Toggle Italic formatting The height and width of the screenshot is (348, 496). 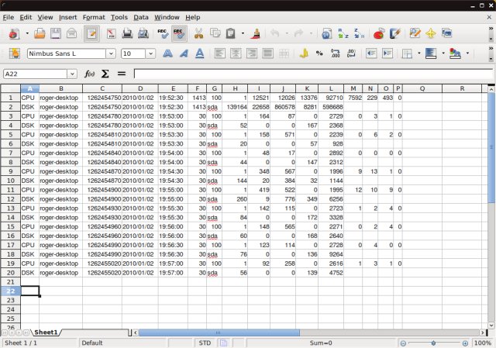point(184,53)
